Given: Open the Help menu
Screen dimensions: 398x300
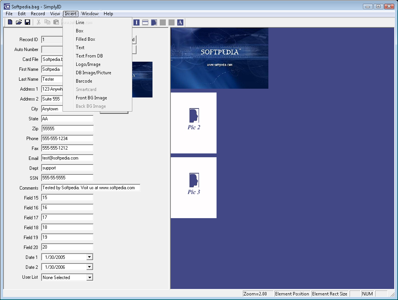Looking at the screenshot, I should [x=108, y=14].
